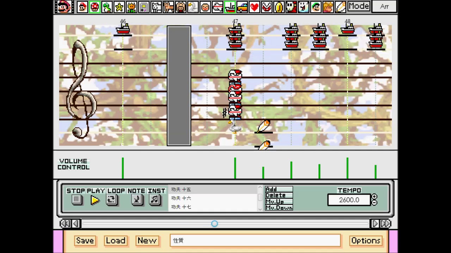Click the arrangement list scroll up arrow
The height and width of the screenshot is (253, 451).
pos(260,188)
